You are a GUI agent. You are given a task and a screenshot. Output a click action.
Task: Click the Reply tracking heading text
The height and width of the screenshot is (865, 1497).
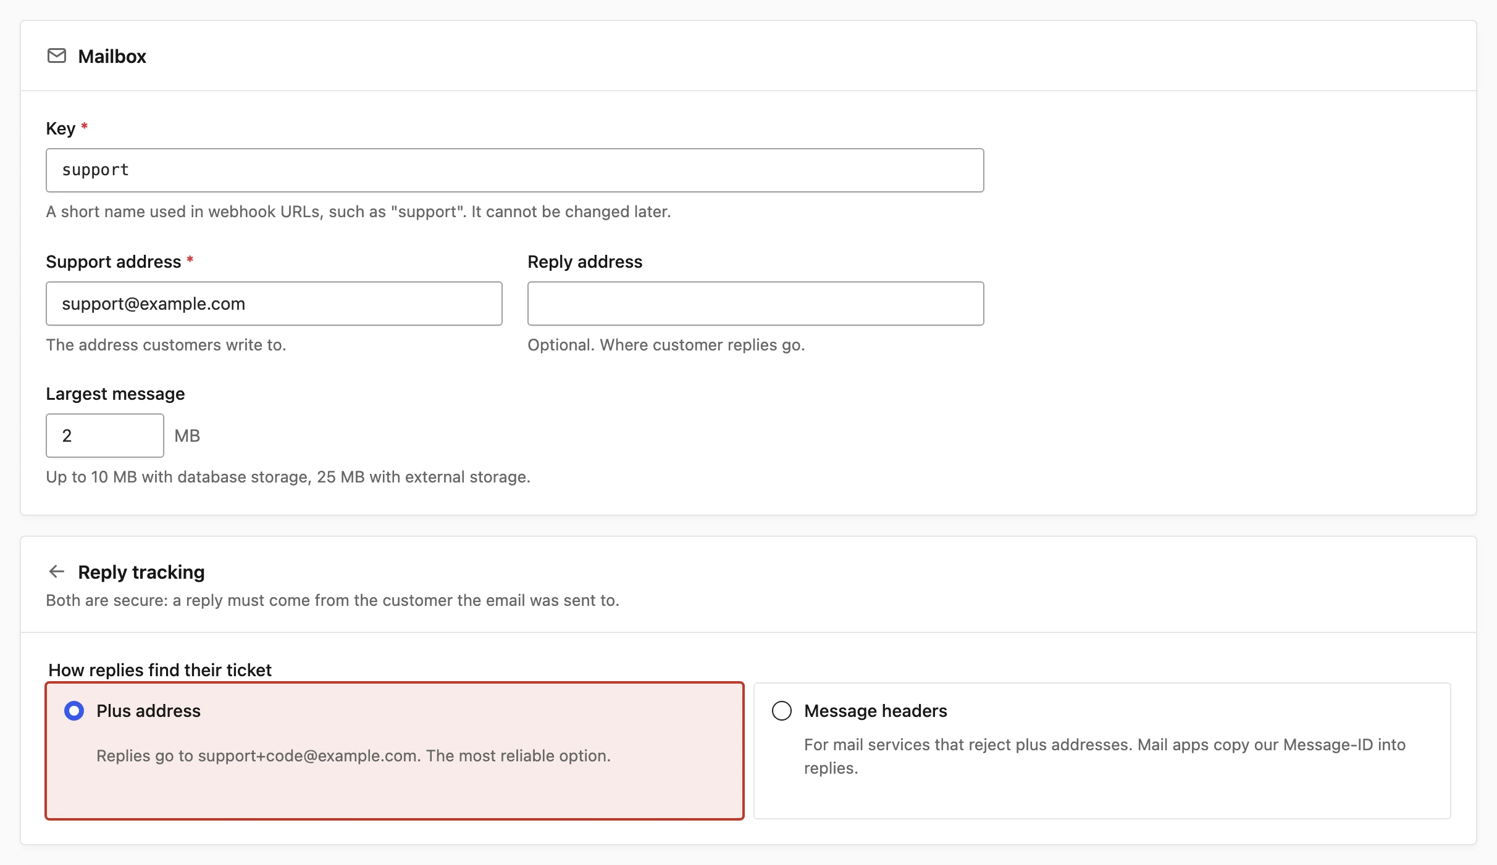[x=141, y=572]
